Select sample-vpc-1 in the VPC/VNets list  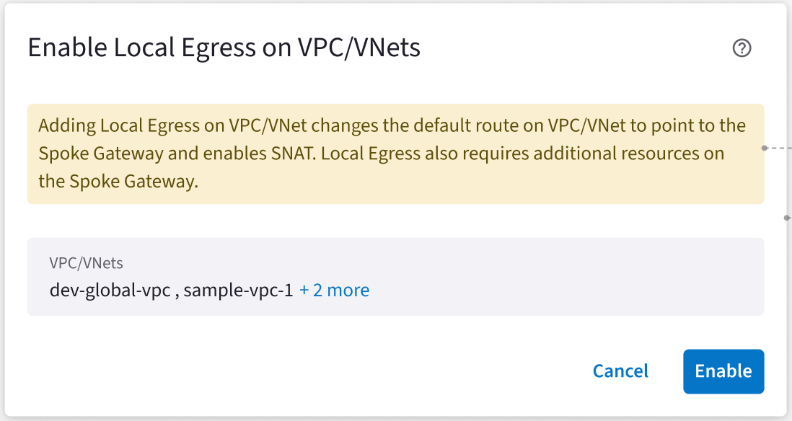(x=238, y=291)
